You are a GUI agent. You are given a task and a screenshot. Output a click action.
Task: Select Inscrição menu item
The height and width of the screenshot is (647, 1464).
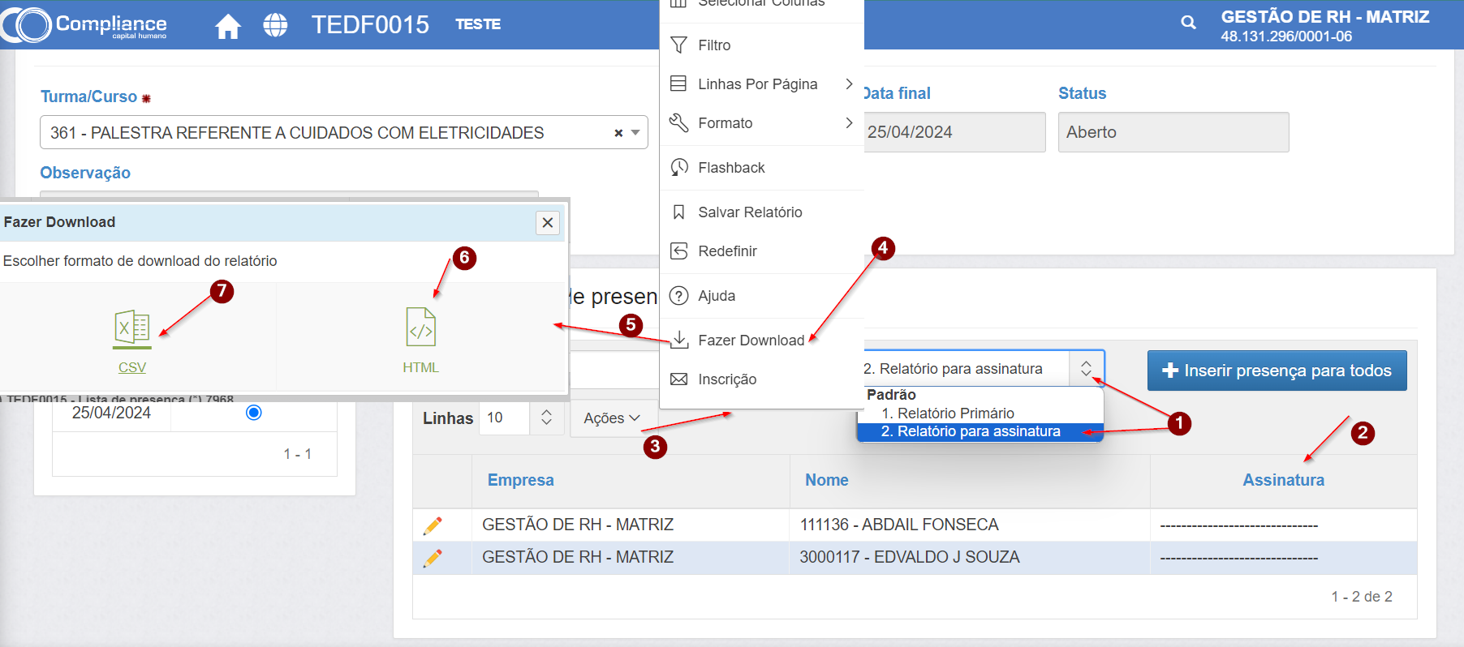click(x=761, y=379)
